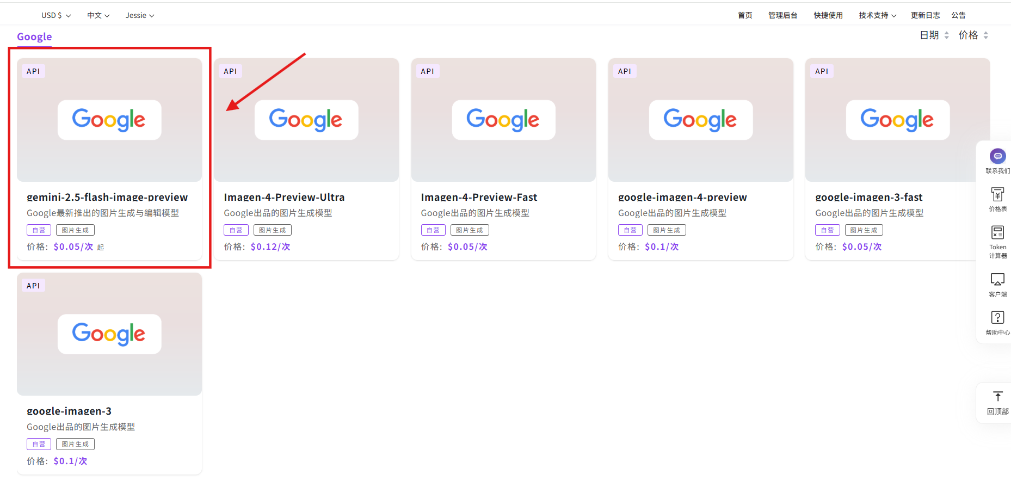Click the API badge on google-imagen-3-fast card
Image resolution: width=1011 pixels, height=480 pixels.
(x=822, y=71)
